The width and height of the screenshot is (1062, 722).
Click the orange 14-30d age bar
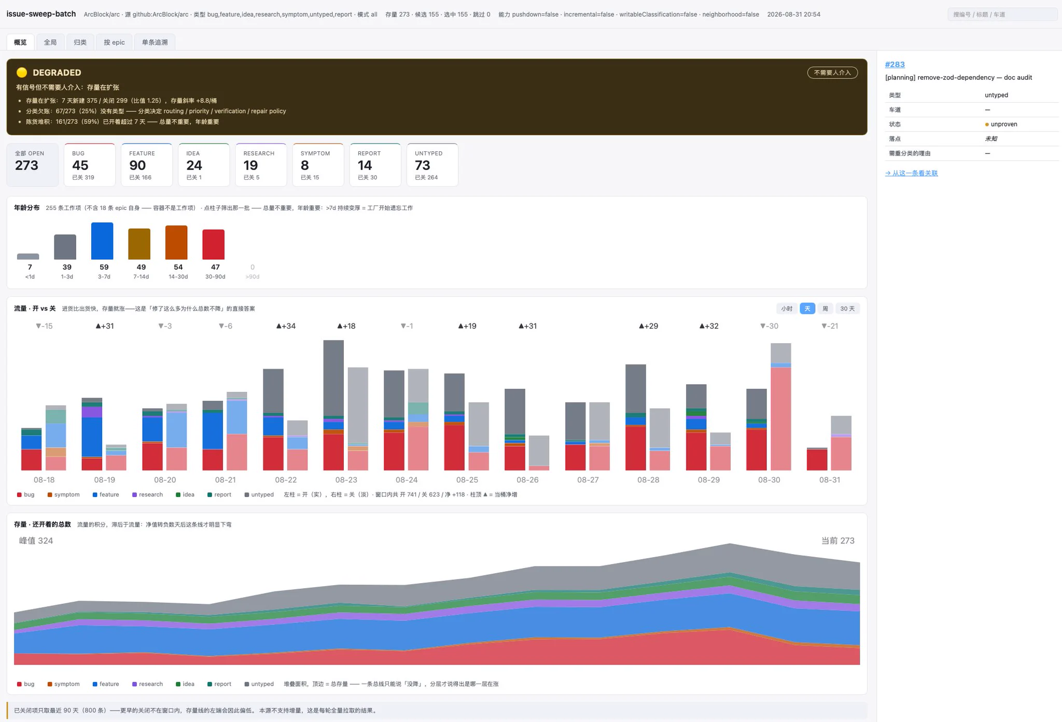pyautogui.click(x=176, y=243)
